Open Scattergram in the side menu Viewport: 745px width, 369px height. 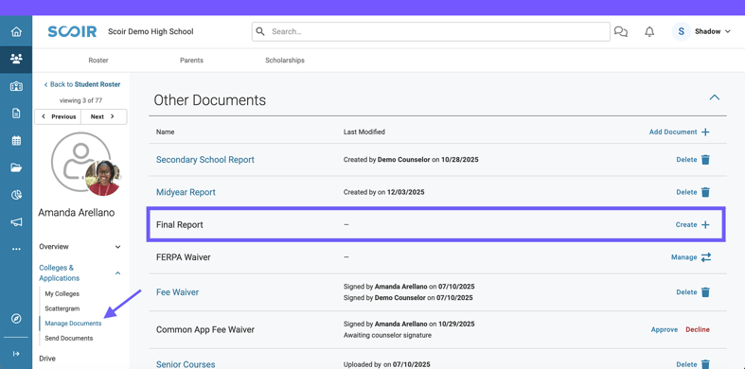tap(62, 308)
